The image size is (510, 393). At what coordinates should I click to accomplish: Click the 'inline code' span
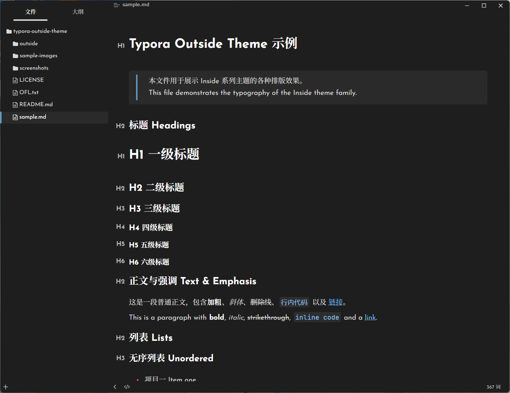(317, 317)
